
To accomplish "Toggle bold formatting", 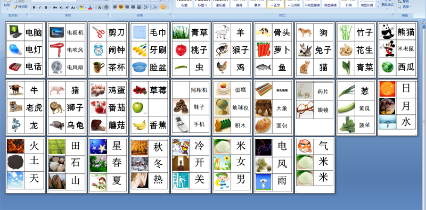I will tap(34, 7).
